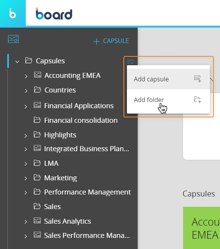This screenshot has width=220, height=249.
Task: Click the board wordmark logo
Action: pos(54,14)
